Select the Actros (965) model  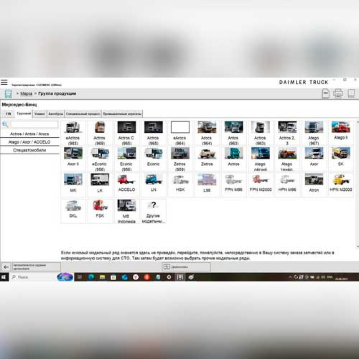click(x=153, y=133)
